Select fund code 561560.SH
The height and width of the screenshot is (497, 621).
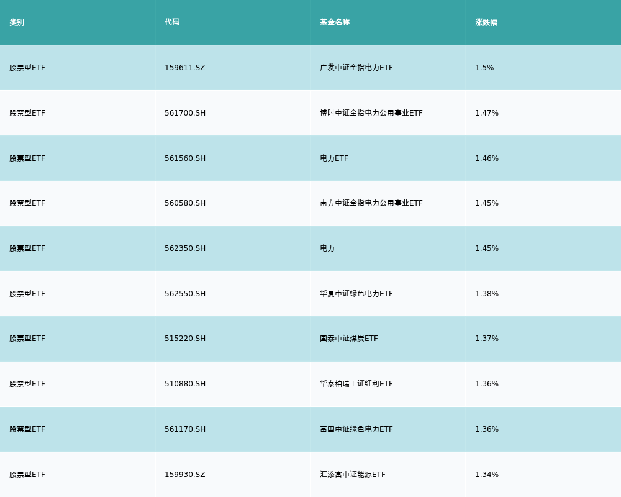[184, 158]
